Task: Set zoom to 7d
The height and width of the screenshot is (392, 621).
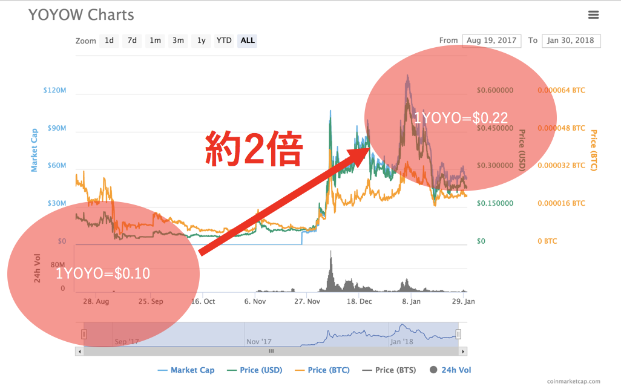Action: pyautogui.click(x=133, y=41)
